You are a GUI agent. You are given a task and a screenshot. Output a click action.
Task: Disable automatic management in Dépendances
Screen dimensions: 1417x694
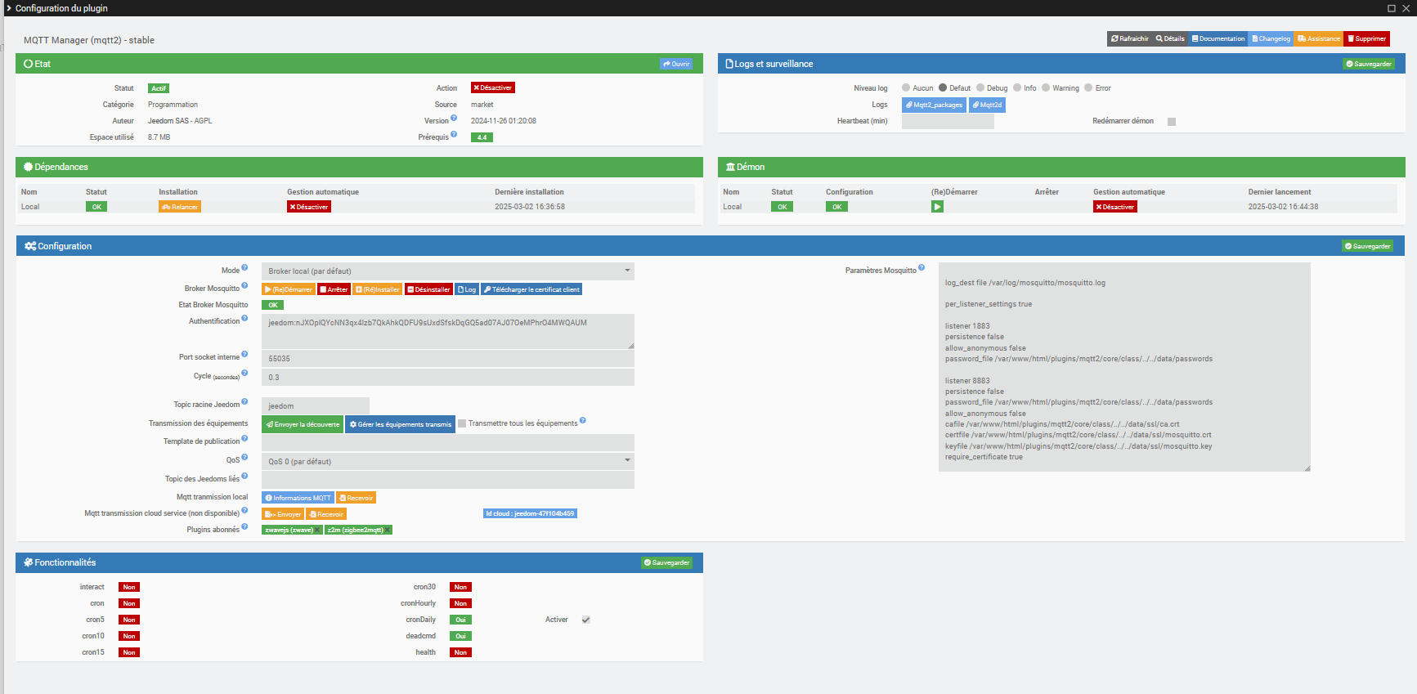point(309,207)
